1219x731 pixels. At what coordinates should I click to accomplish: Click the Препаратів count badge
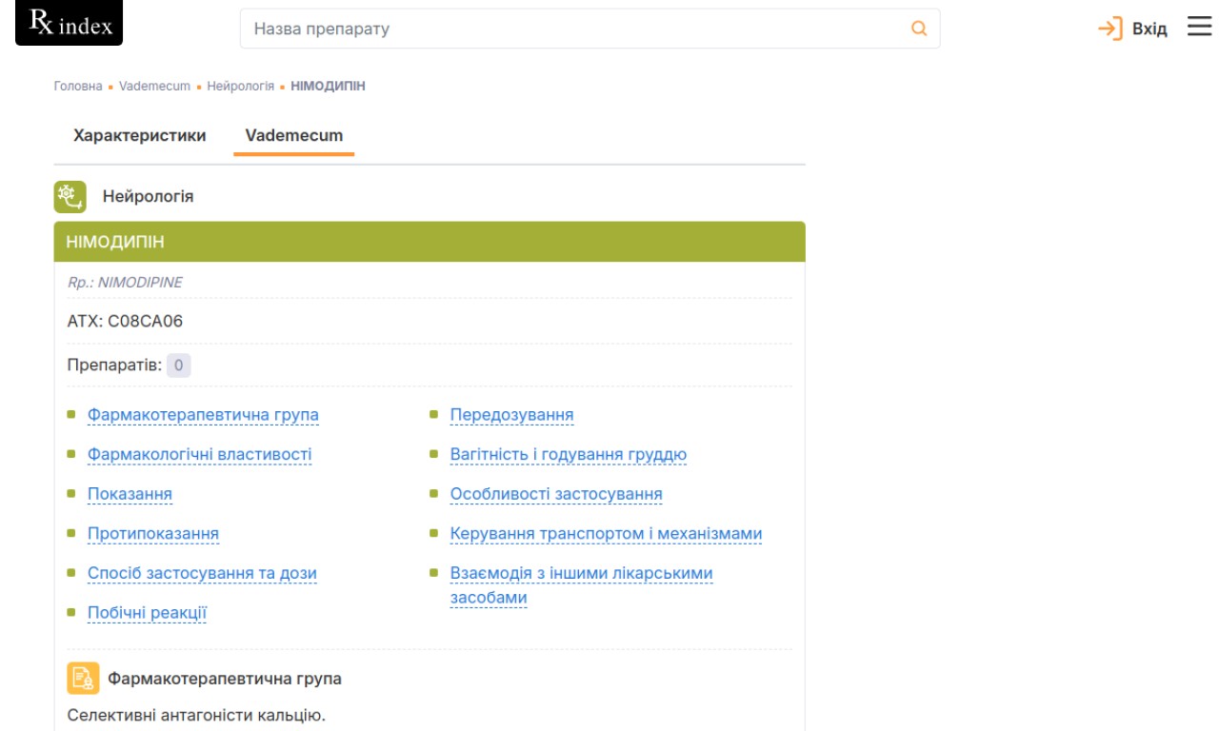coord(178,365)
